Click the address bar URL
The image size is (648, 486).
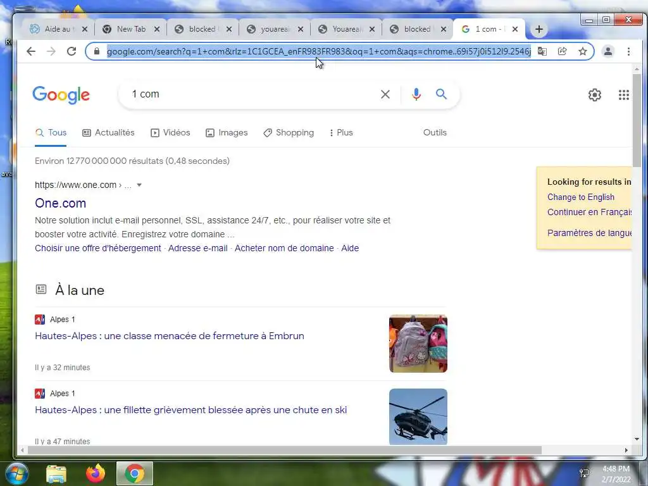pyautogui.click(x=319, y=51)
